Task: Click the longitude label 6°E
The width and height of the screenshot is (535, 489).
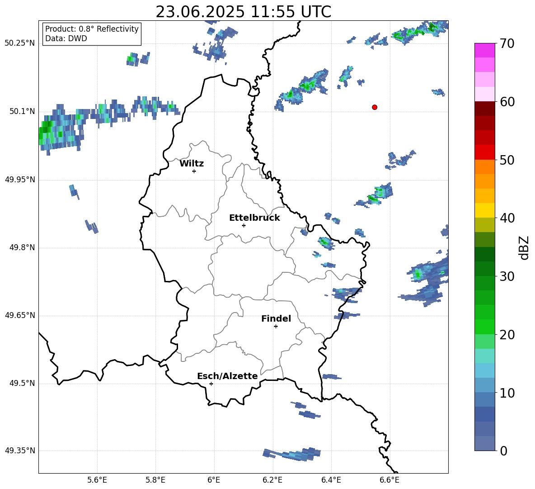Action: [x=214, y=480]
